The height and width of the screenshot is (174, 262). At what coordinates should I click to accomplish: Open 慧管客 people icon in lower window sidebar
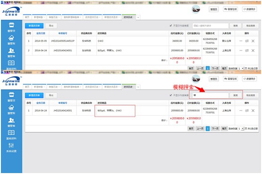[11, 120]
